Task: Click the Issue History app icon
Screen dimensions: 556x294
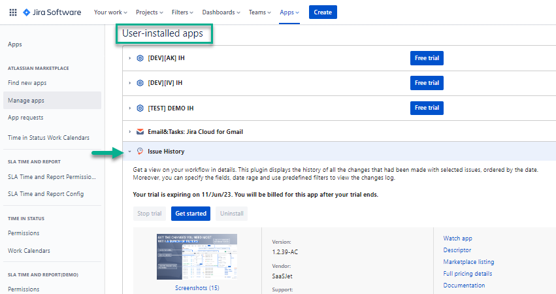Action: point(140,152)
